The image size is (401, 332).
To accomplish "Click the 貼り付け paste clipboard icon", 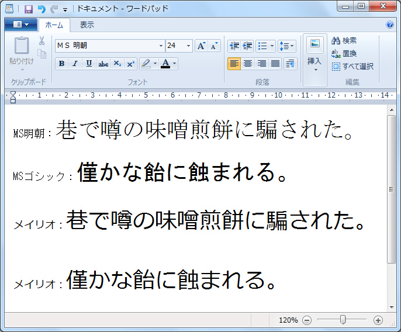I will [22, 45].
